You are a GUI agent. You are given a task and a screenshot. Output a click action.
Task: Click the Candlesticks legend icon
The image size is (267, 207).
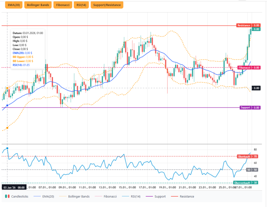[x=7, y=196]
